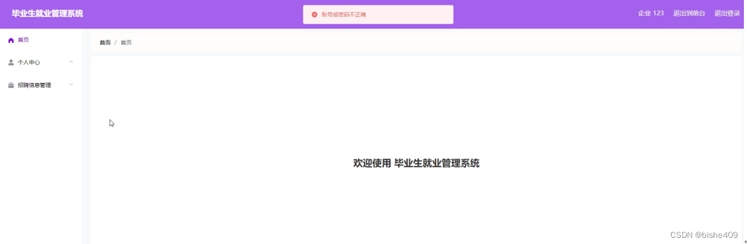Click the briefcase icon beside 招聘信息管理
This screenshot has height=244, width=747.
[x=11, y=85]
